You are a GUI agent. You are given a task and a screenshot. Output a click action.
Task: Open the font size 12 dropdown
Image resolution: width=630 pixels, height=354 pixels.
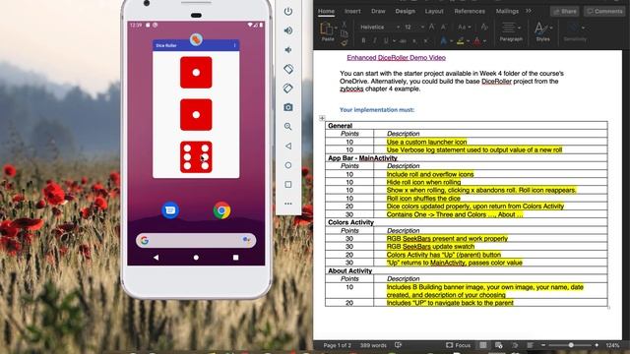pos(422,27)
